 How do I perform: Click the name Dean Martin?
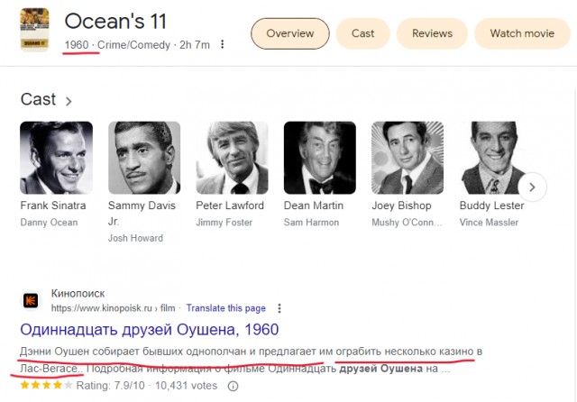pyautogui.click(x=314, y=206)
